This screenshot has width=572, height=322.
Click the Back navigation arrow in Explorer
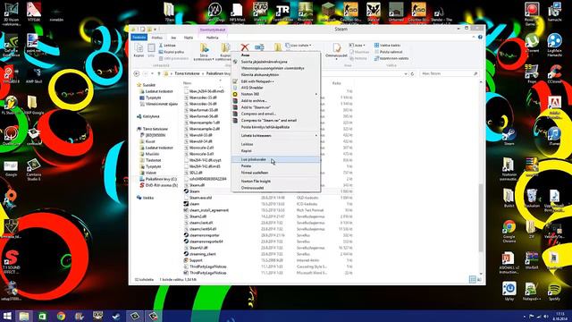(137, 73)
